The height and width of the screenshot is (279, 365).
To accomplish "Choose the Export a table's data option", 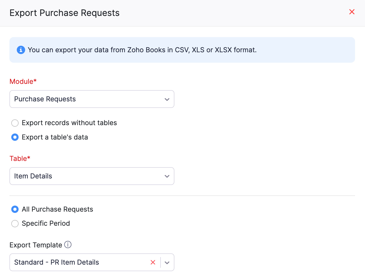I will point(15,137).
